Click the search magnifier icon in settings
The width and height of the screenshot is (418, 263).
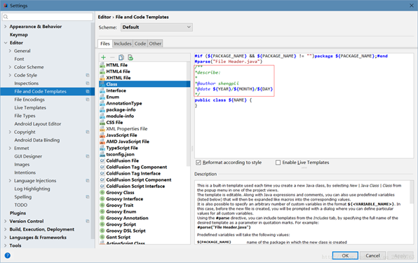click(6, 17)
